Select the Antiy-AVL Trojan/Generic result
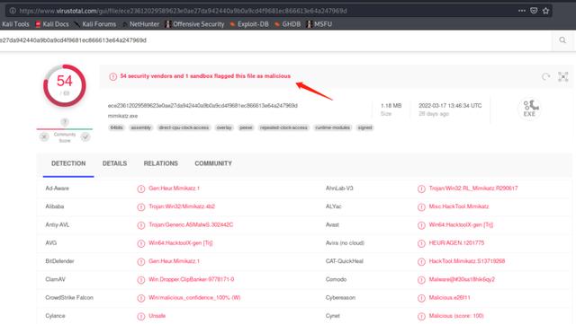576x324 pixels. tap(191, 224)
